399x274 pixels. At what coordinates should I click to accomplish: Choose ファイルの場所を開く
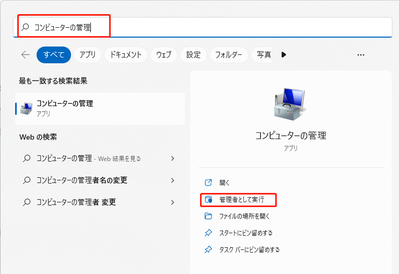[x=244, y=216]
